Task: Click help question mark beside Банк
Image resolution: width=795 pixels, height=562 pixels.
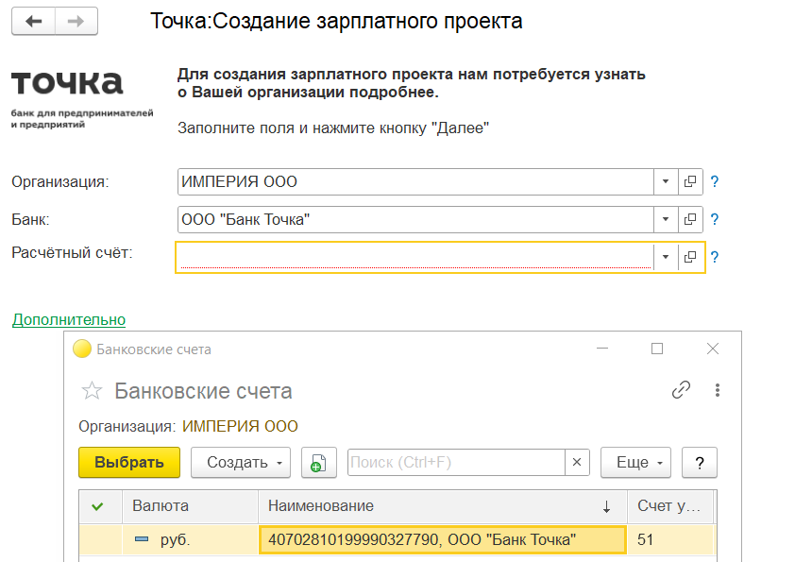Action: tap(715, 219)
